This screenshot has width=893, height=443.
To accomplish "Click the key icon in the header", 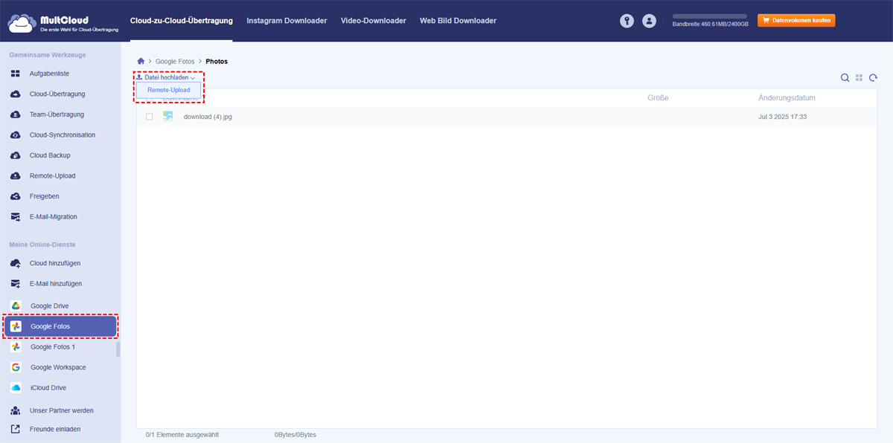I will click(627, 21).
